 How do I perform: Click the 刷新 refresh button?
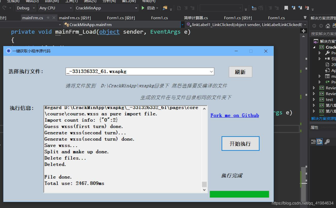[240, 72]
